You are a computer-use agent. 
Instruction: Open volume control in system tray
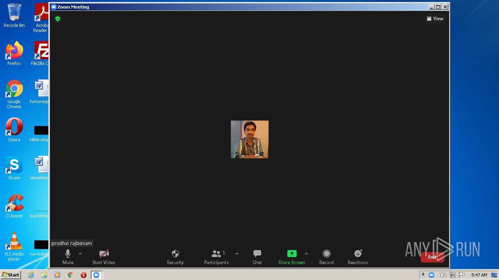(443, 275)
